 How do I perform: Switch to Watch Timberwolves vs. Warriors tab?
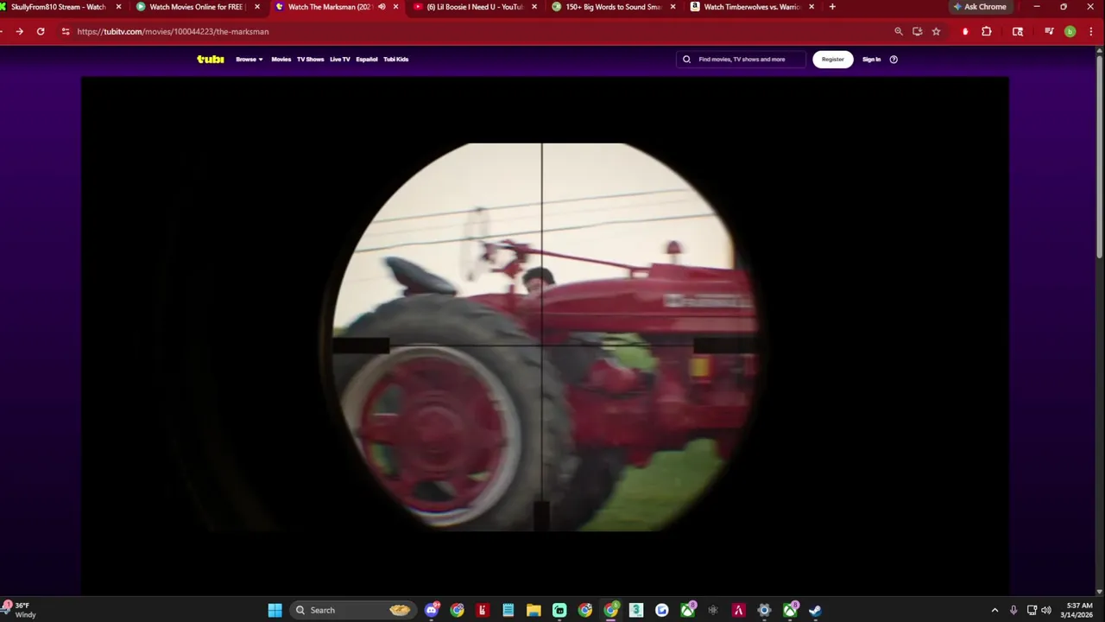(751, 7)
